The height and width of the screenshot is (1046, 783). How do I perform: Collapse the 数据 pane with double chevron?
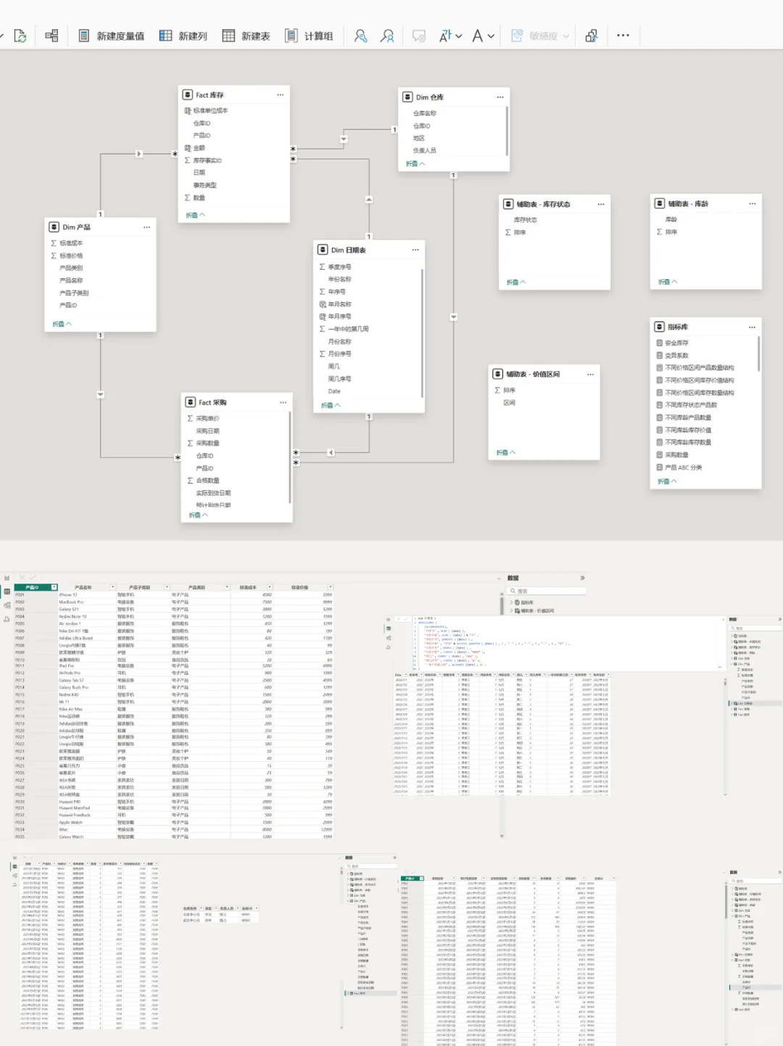pyautogui.click(x=582, y=578)
